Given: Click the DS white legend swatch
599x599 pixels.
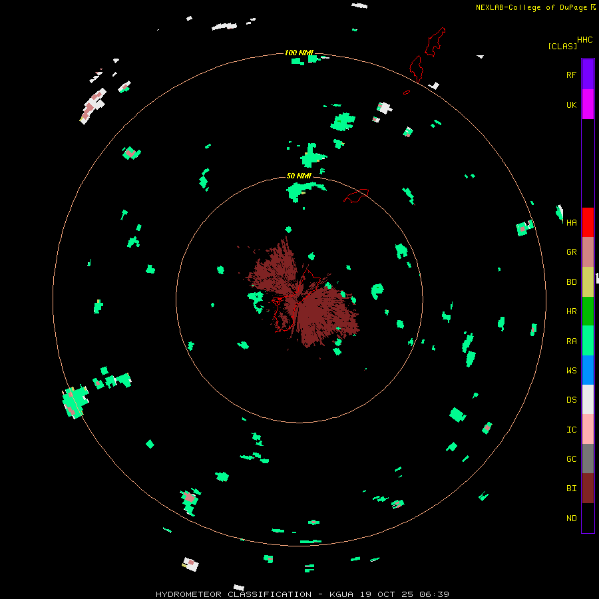Looking at the screenshot, I should (x=588, y=399).
